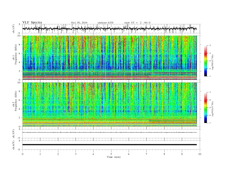Click the 'VLF Spectra' title text
This screenshot has height=173, width=225.
(x=32, y=22)
